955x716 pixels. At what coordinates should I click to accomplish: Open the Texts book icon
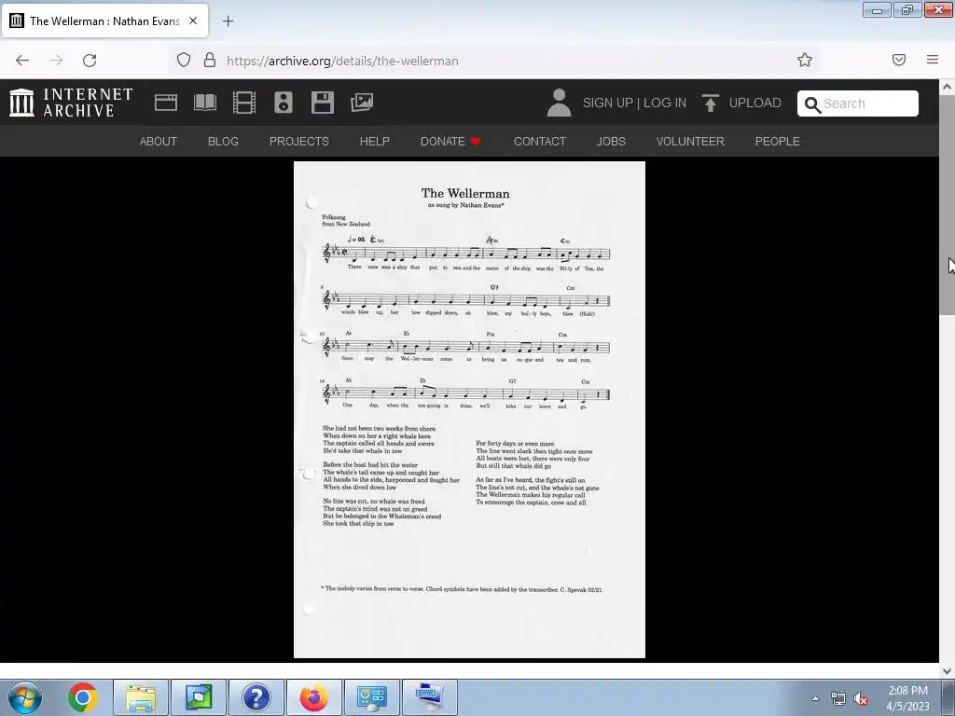coord(204,103)
